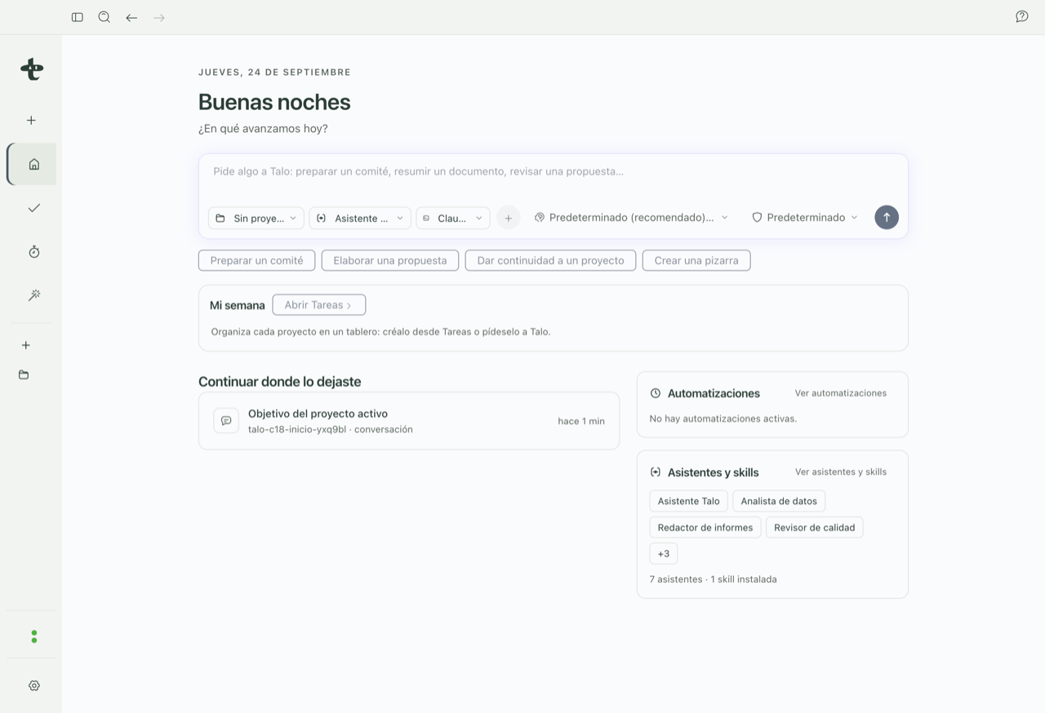Open Ver automatizaciones link
Image resolution: width=1045 pixels, height=713 pixels.
(841, 393)
